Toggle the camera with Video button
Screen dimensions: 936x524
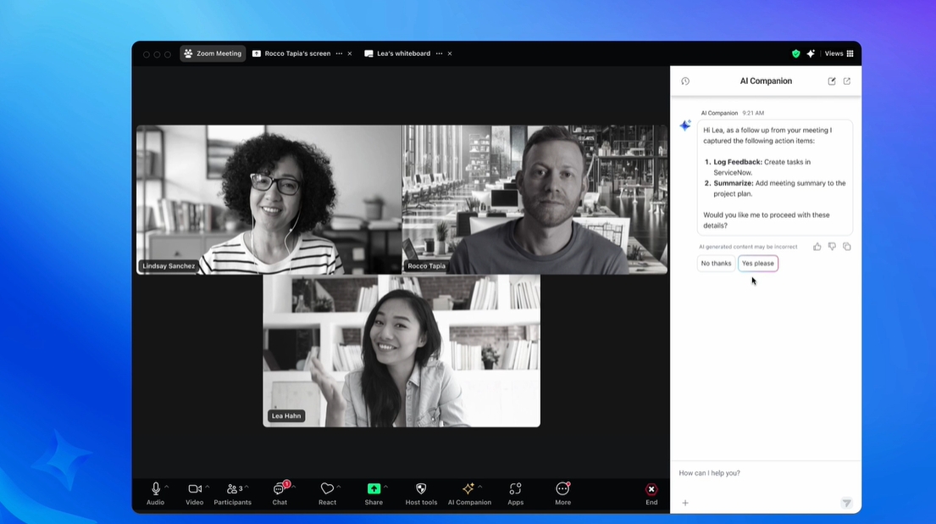(194, 489)
